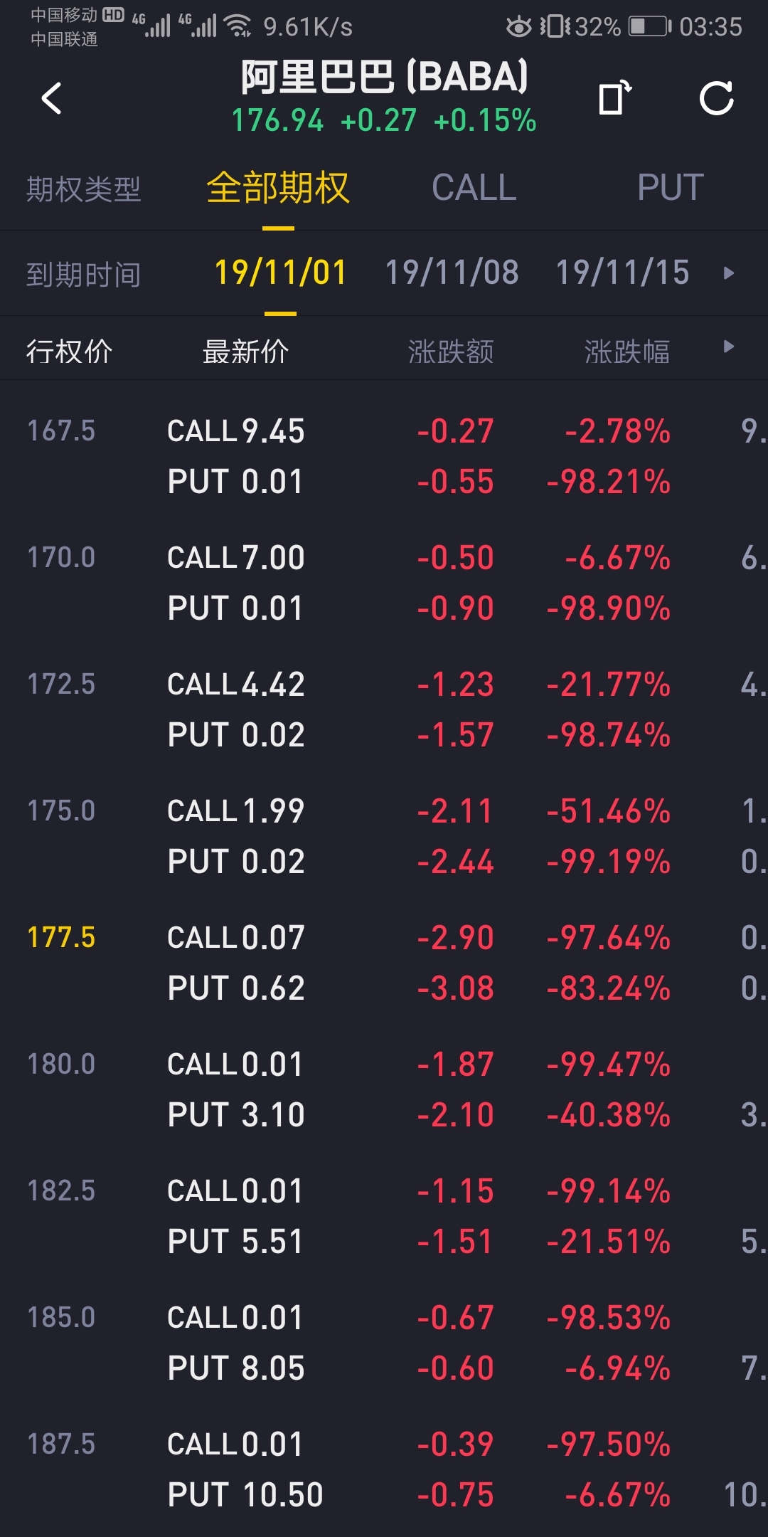Show more expiration dates arrow
Image resolution: width=768 pixels, height=1537 pixels.
tap(728, 273)
